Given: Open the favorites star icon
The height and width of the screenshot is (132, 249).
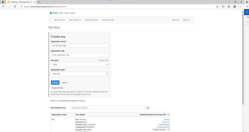Looking at the screenshot, I should [223, 6].
